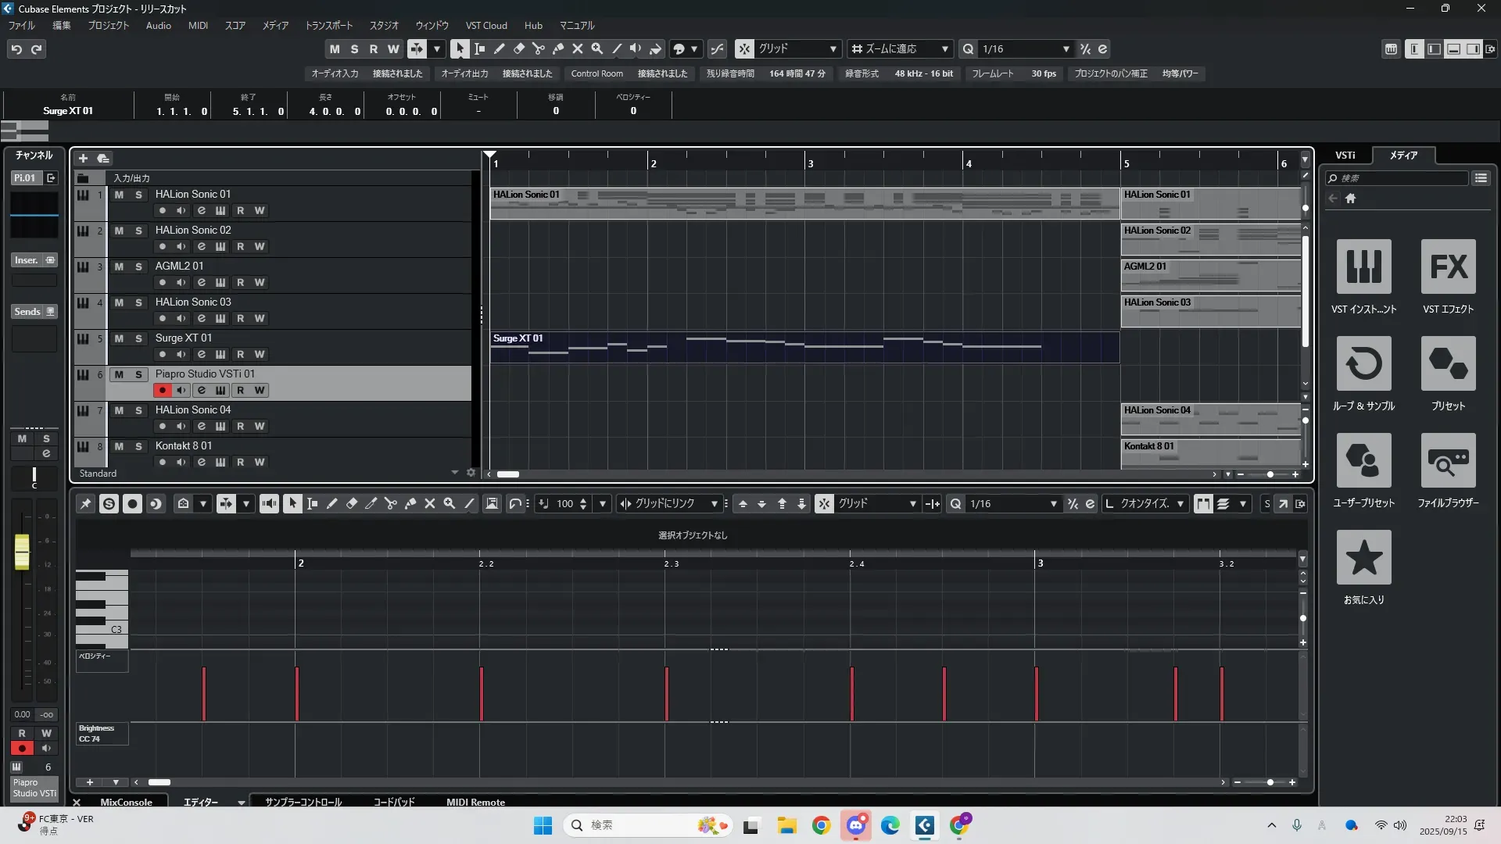1501x844 pixels.
Task: Solo the Kontakt 8 01 track
Action: pyautogui.click(x=138, y=446)
